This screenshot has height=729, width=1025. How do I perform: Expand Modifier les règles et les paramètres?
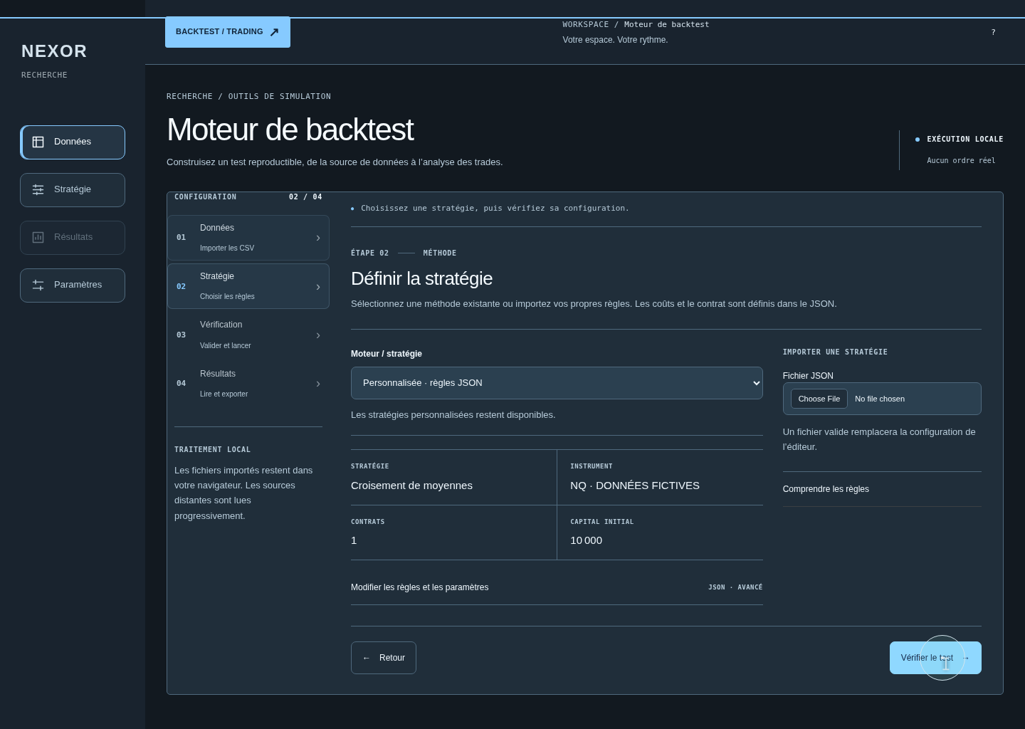coord(557,587)
